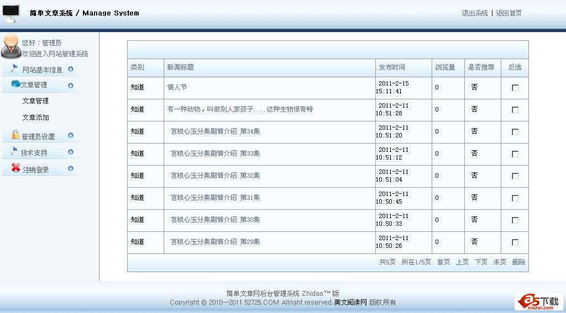Jump to 末页 in pagination

[x=500, y=262]
